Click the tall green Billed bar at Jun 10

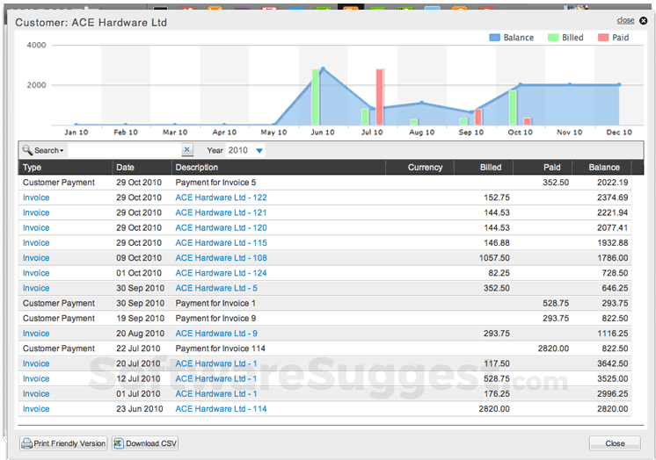[x=316, y=97]
